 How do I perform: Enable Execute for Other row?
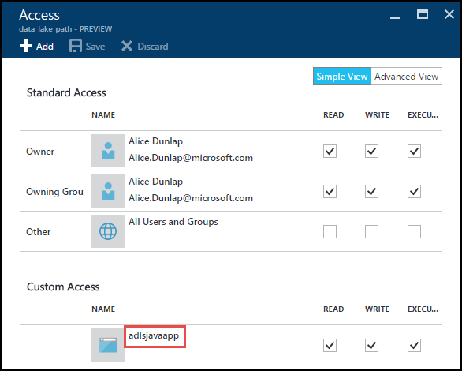pyautogui.click(x=414, y=232)
